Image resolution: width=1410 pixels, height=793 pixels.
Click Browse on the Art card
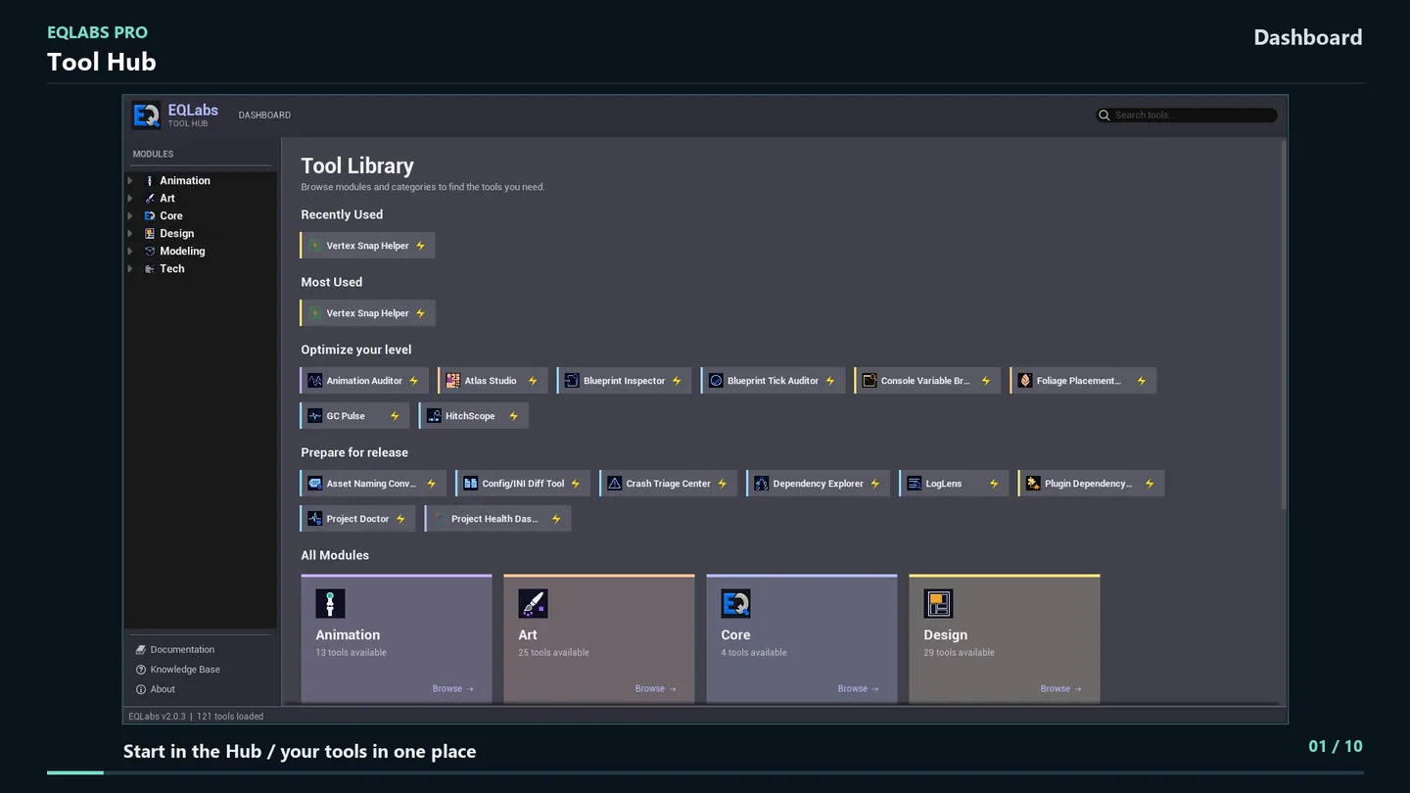coord(656,689)
